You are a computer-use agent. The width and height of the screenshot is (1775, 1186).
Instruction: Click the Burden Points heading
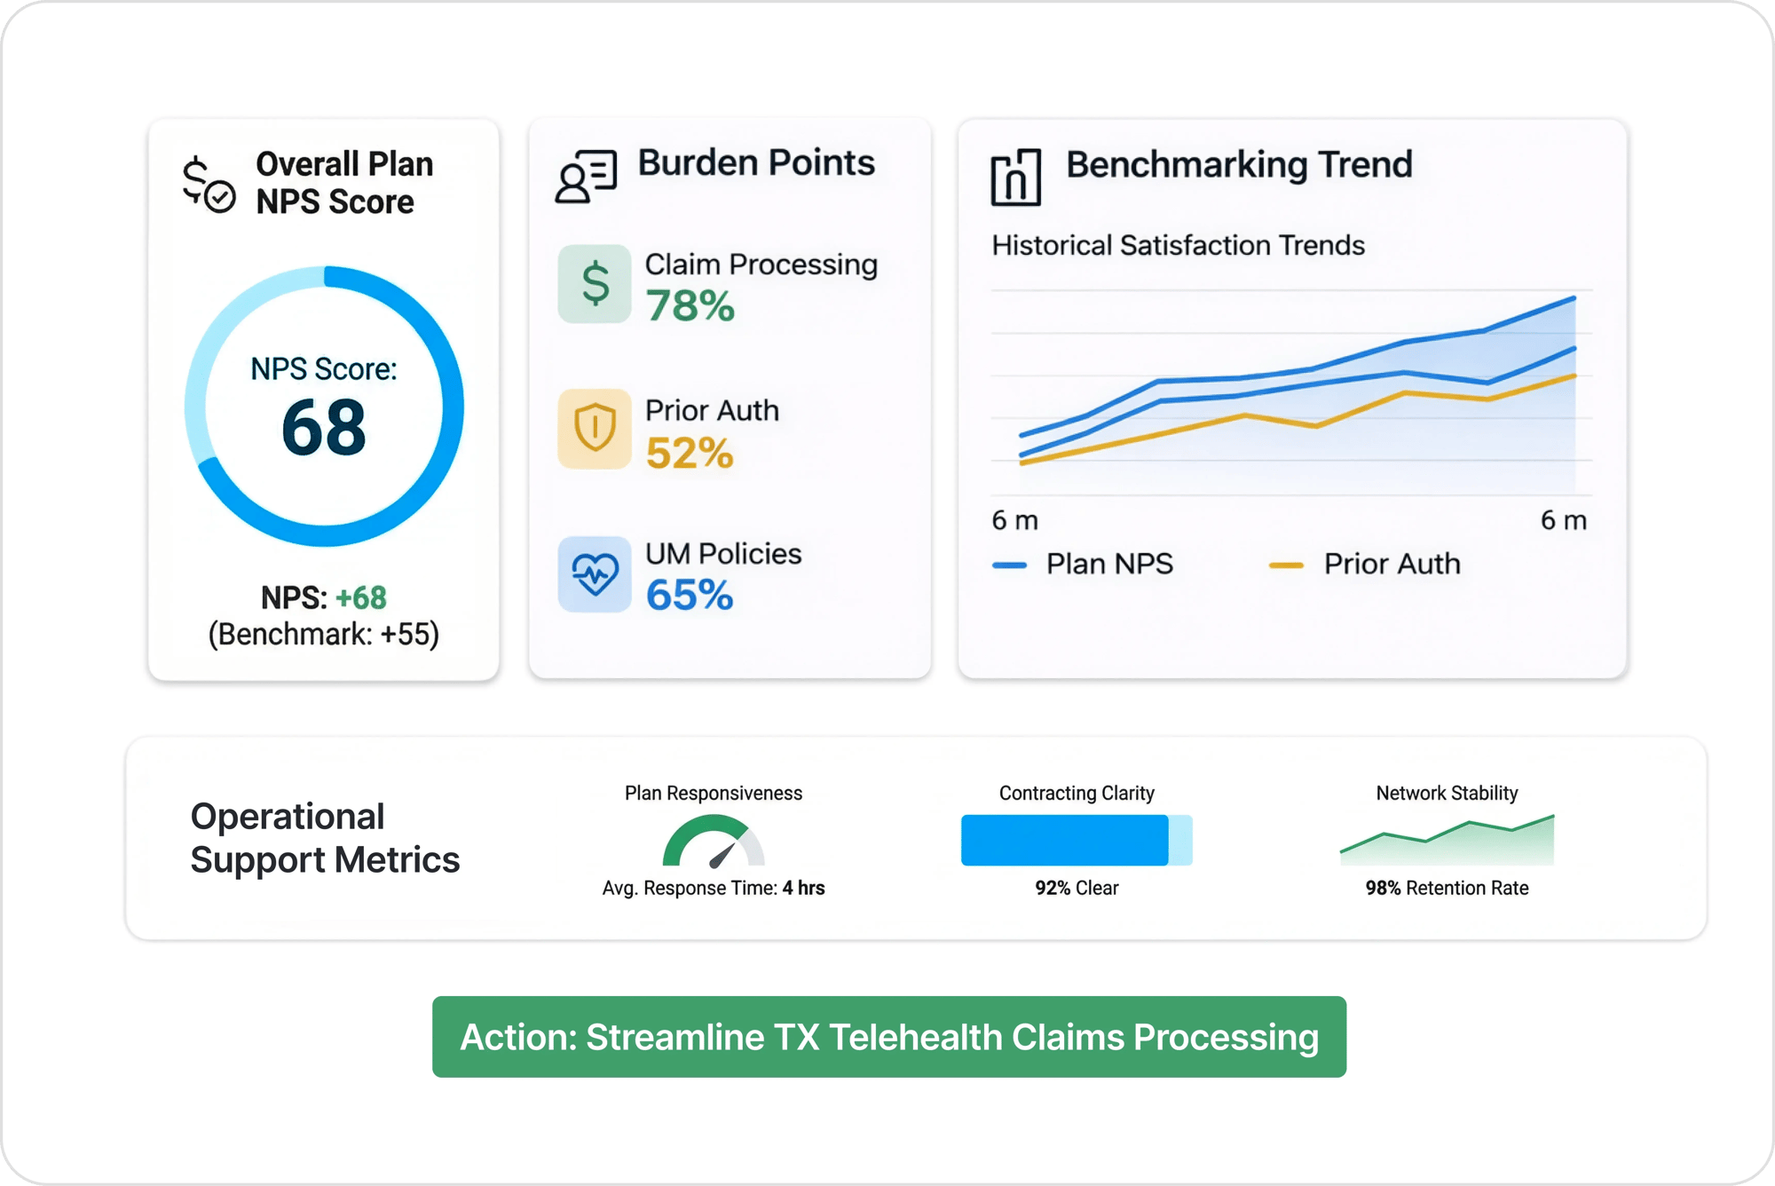click(756, 163)
